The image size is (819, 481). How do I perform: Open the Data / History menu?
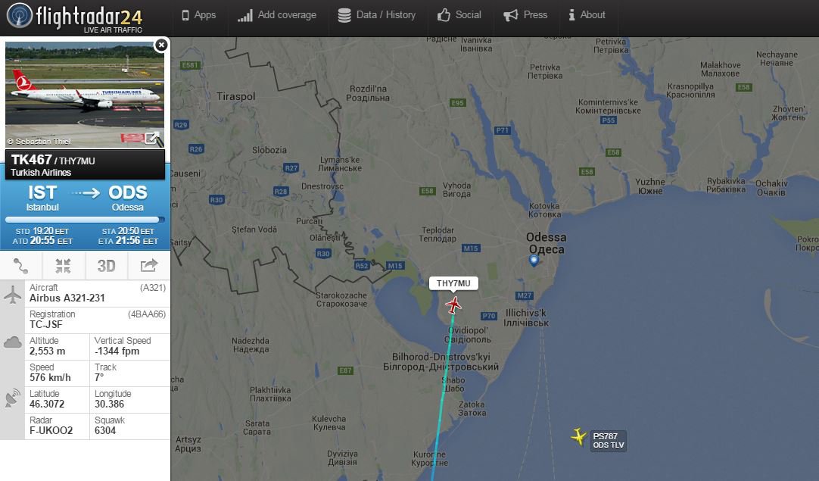tap(377, 15)
